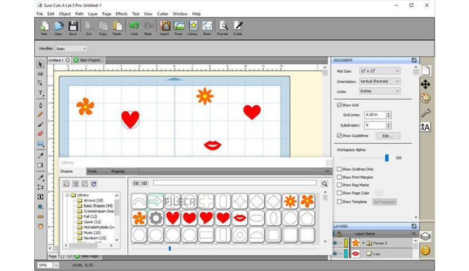Click the library thumbnail size slider

click(x=170, y=248)
